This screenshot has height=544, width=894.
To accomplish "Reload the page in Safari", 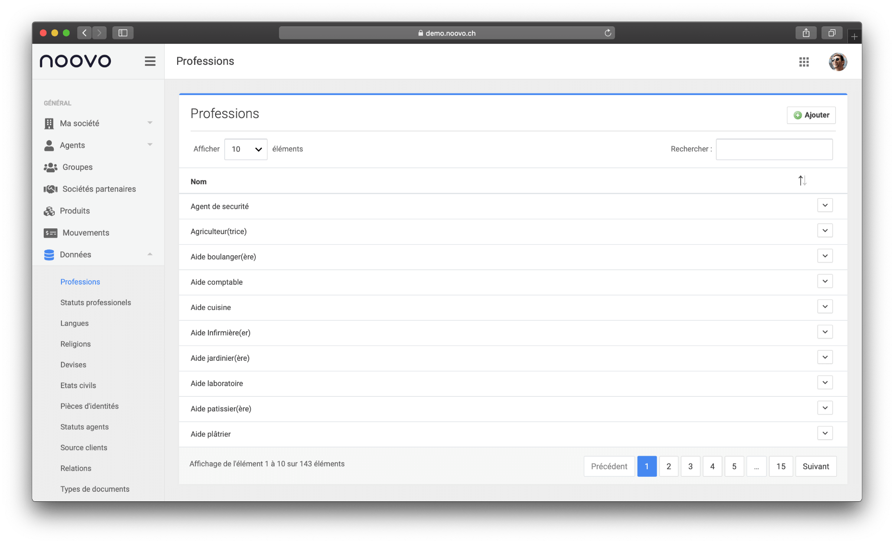I will click(x=607, y=33).
